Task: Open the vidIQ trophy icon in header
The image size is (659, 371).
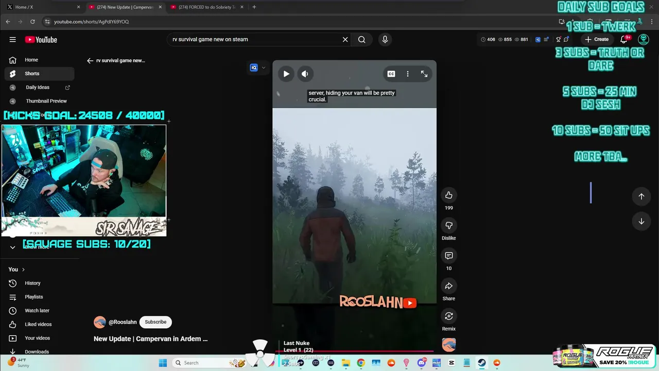Action: point(558,39)
